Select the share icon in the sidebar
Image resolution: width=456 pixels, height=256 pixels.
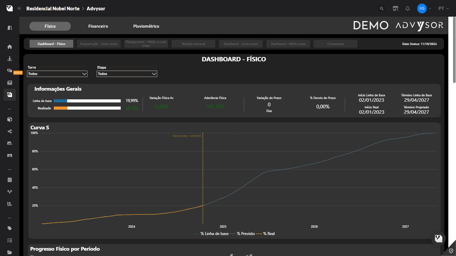10,131
